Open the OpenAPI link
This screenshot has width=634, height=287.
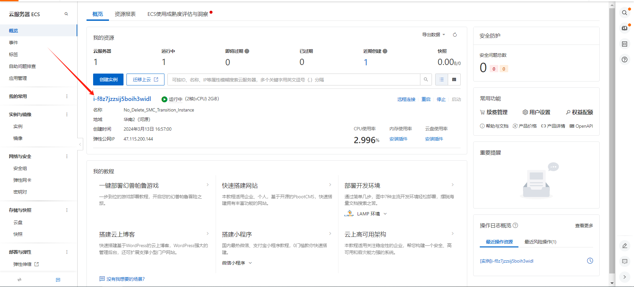pyautogui.click(x=581, y=126)
